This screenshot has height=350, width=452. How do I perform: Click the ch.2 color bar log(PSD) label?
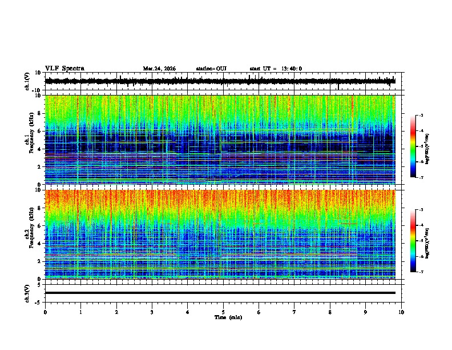(x=427, y=244)
